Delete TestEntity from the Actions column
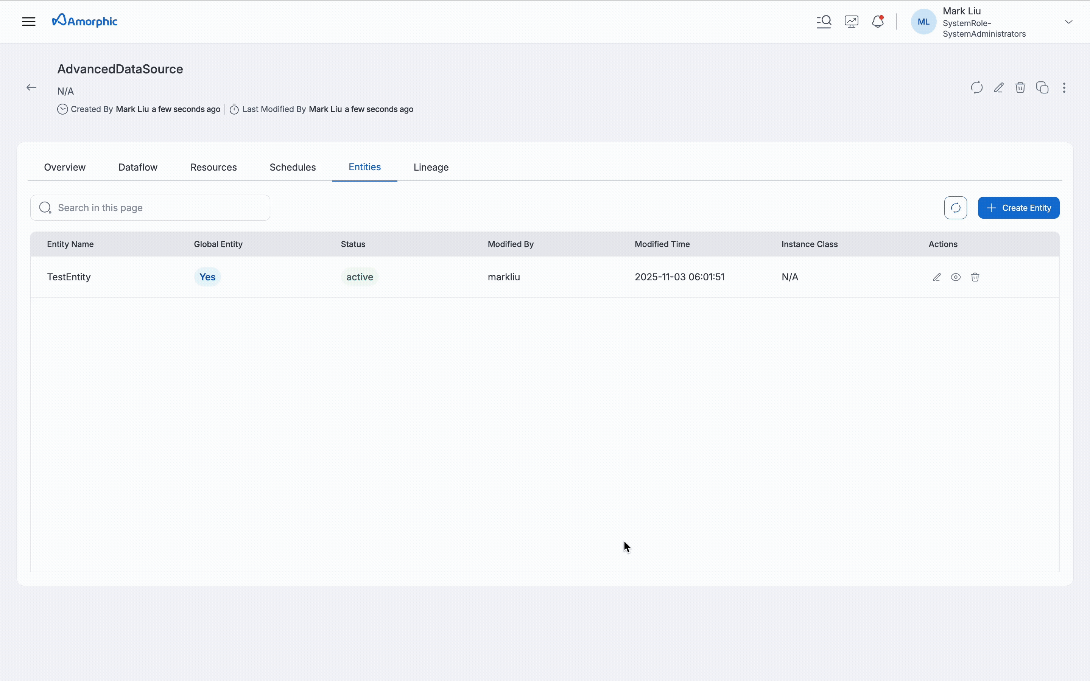The height and width of the screenshot is (681, 1090). [976, 277]
